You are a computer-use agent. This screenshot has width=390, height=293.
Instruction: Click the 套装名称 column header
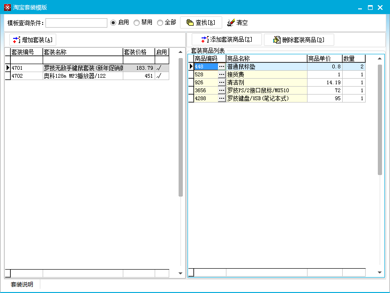tap(83, 52)
